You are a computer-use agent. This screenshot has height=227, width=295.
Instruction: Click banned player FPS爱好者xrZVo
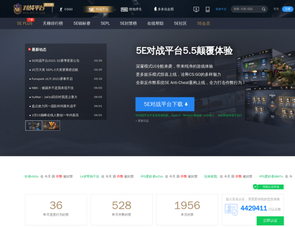pyautogui.click(x=152, y=176)
